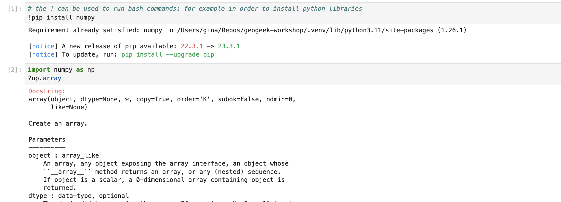Image resolution: width=561 pixels, height=202 pixels.
Task: Click the [1]: execution prompt label
Action: 15,9
